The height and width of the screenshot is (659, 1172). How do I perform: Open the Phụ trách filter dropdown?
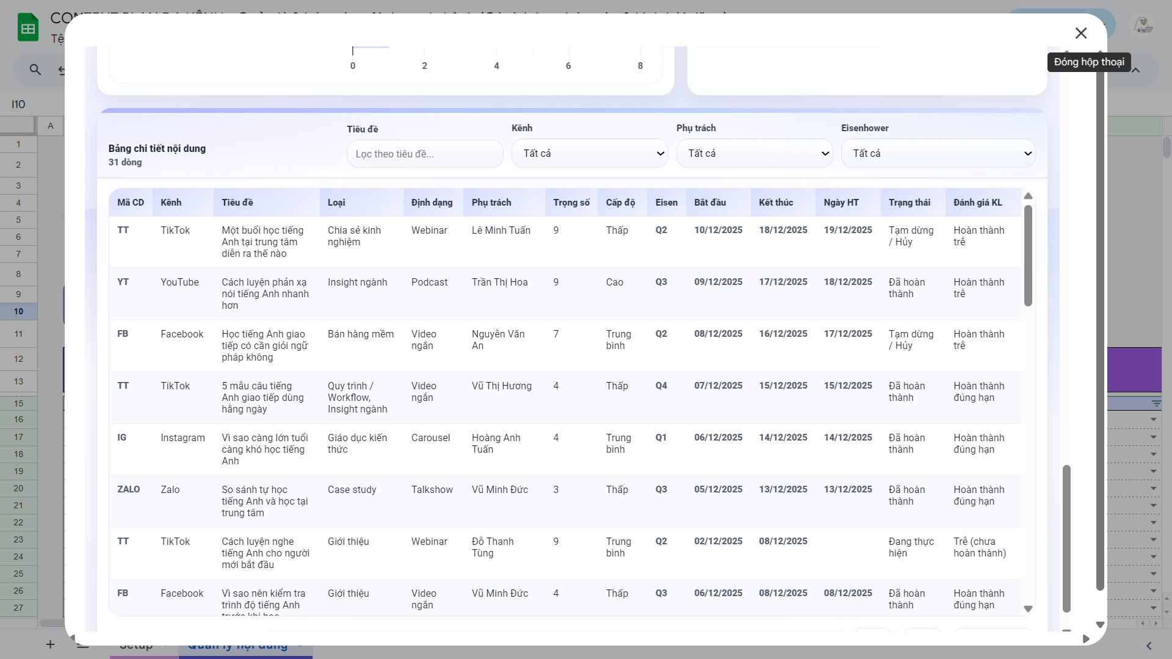click(x=754, y=153)
